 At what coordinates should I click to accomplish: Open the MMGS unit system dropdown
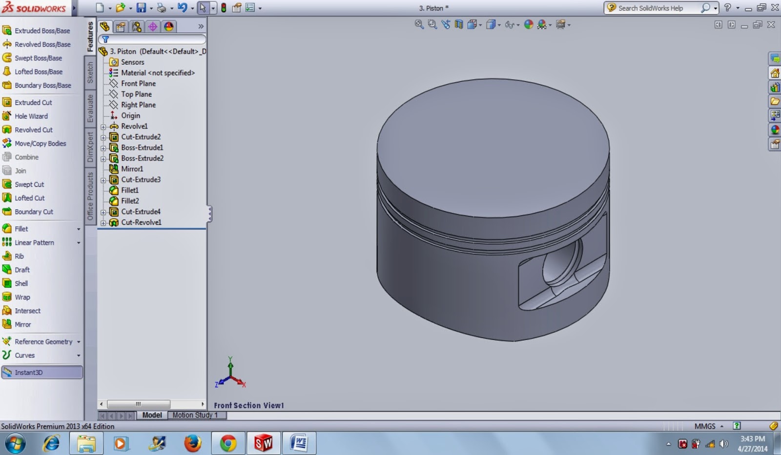pos(709,426)
